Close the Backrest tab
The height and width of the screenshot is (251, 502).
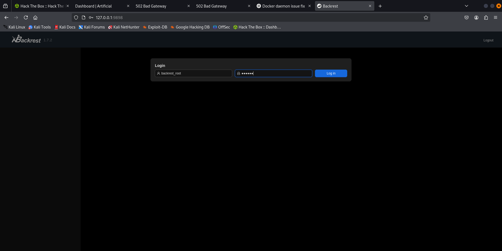point(370,6)
